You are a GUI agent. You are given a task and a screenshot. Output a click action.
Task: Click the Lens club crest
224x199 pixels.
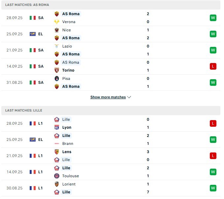[57, 152]
